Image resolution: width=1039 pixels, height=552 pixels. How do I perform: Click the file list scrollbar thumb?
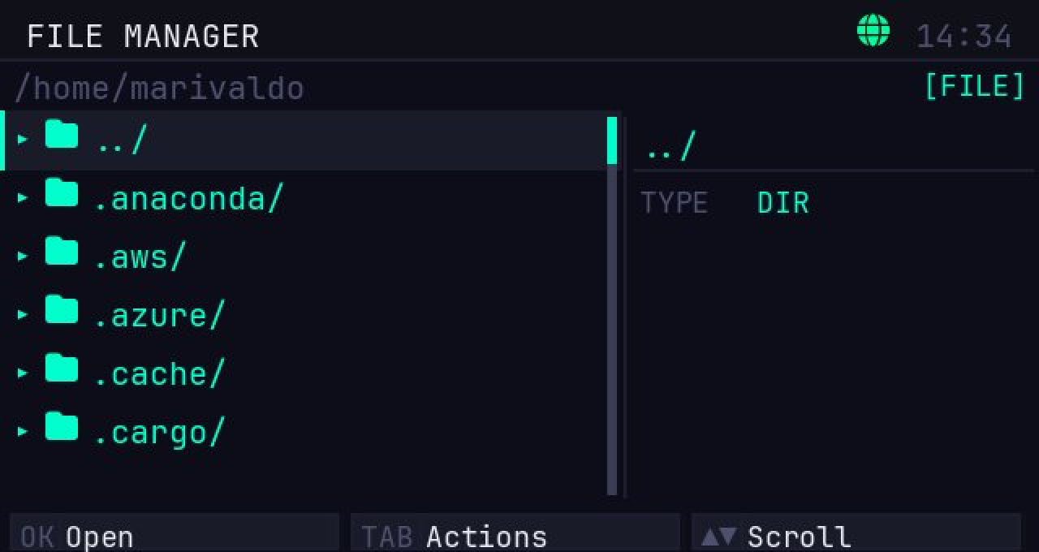[x=612, y=140]
